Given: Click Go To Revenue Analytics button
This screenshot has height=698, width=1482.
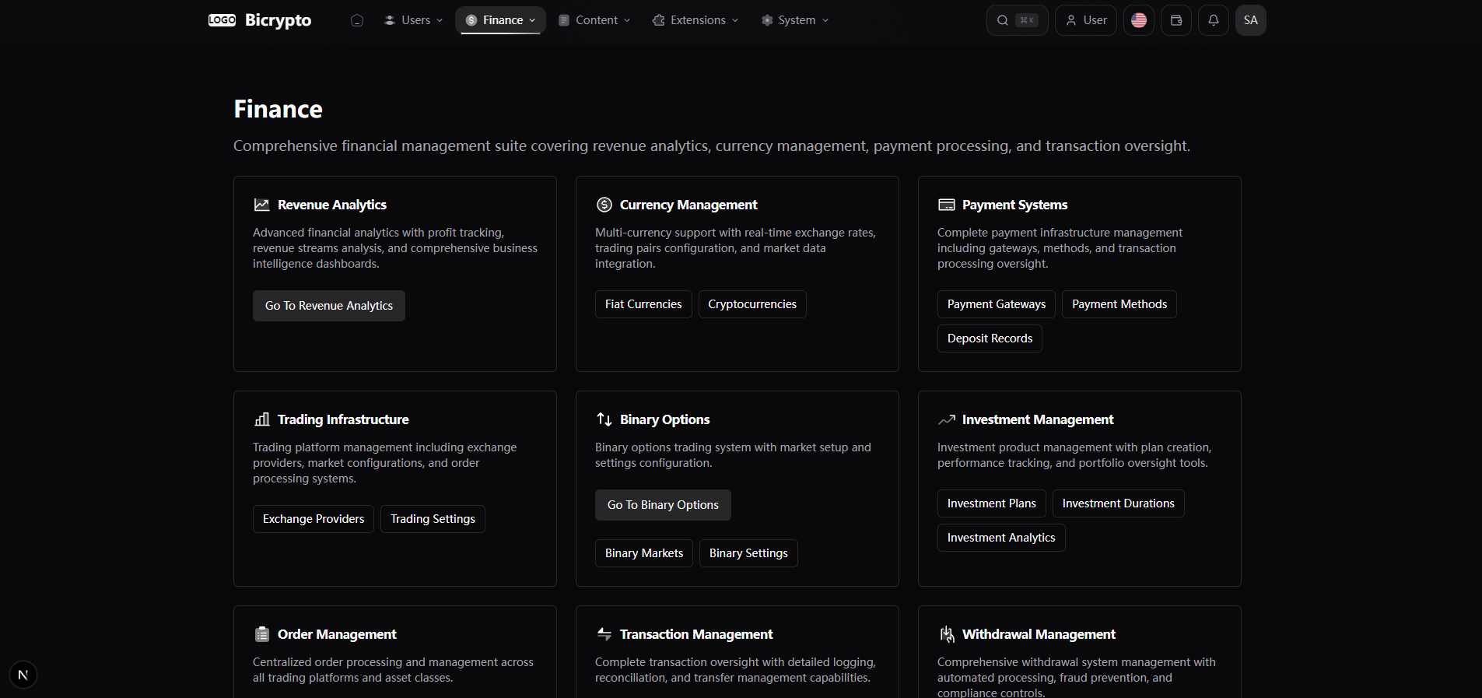Looking at the screenshot, I should (x=328, y=306).
